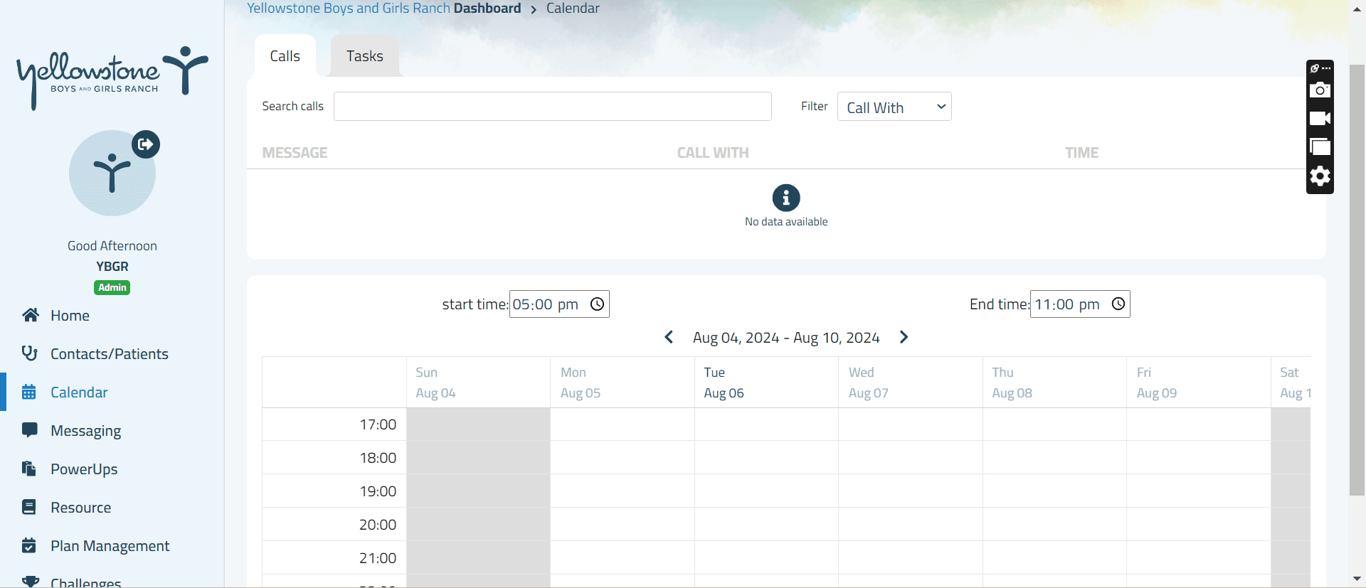Select the Calls tab
This screenshot has height=588, width=1366.
pyautogui.click(x=285, y=56)
